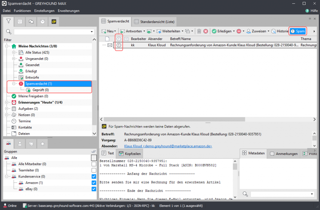Switch to Standardansicht (Liste) tab
This screenshot has height=210, width=320.
coord(154,22)
